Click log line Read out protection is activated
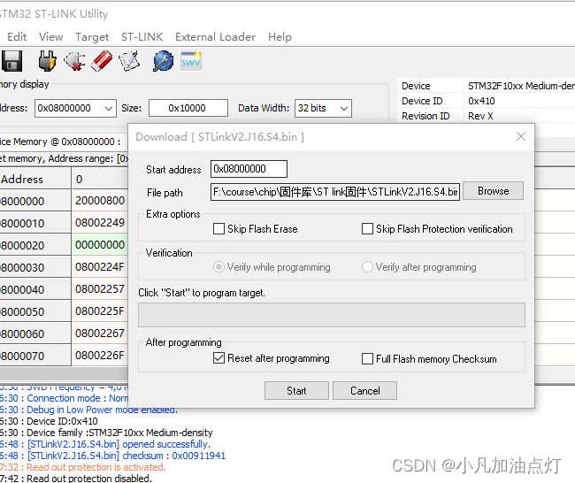575x483 pixels. tap(83, 467)
